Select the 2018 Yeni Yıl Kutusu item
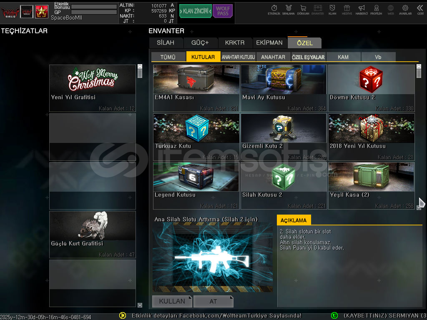 click(x=372, y=137)
